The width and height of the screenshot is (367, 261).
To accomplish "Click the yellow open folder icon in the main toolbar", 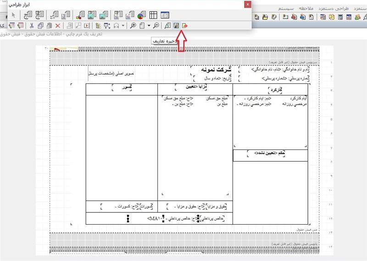I will pyautogui.click(x=265, y=17).
